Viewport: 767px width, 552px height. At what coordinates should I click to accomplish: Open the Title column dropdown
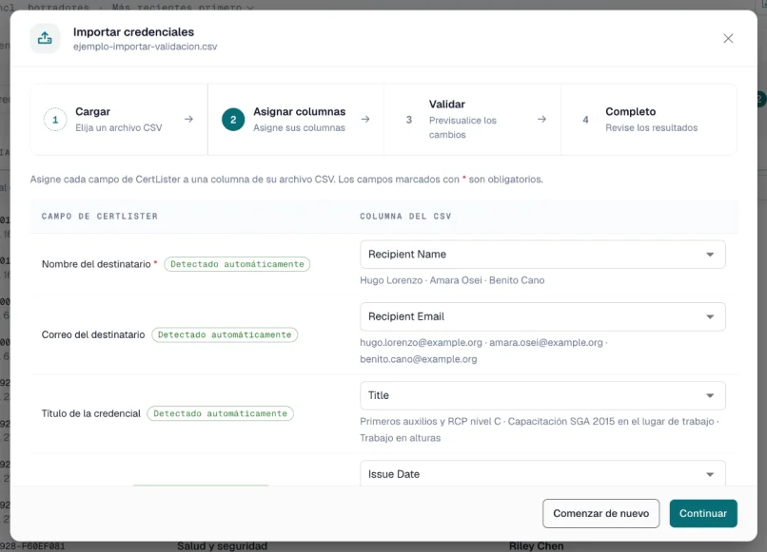(542, 395)
